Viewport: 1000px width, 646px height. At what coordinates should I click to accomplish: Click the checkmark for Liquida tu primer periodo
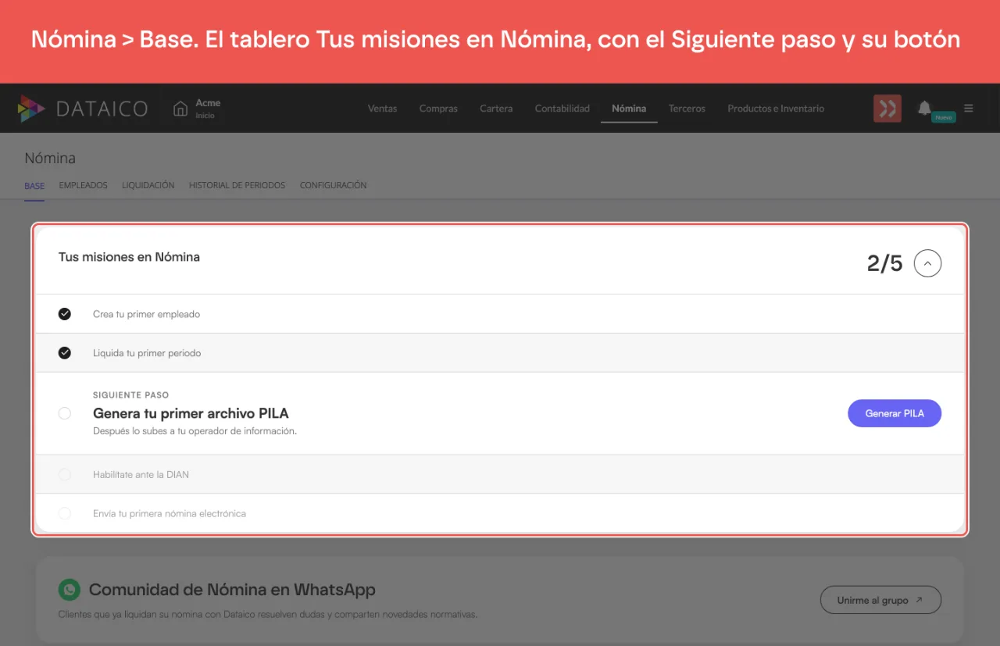(65, 353)
